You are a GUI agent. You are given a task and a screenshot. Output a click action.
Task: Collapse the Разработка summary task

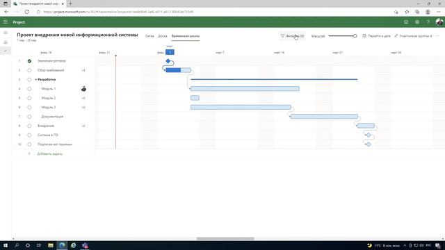tap(35, 80)
